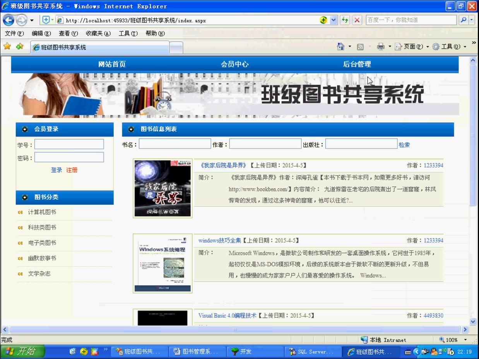The width and height of the screenshot is (479, 359).
Task: Open the Visual Basic 4.0编程技术 book link
Action: 228,316
